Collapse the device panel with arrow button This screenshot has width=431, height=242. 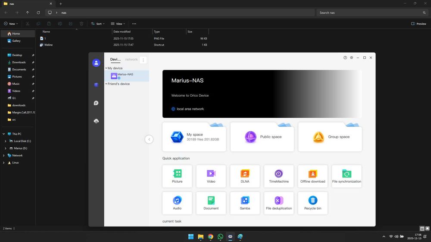149,139
